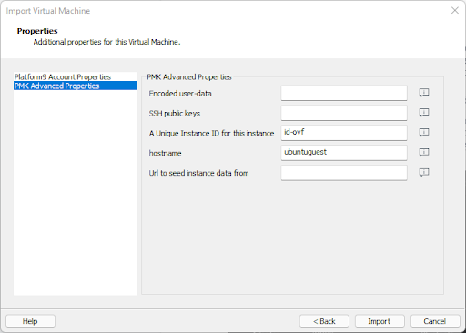View hostname property description icon
The height and width of the screenshot is (333, 466).
[x=424, y=152]
